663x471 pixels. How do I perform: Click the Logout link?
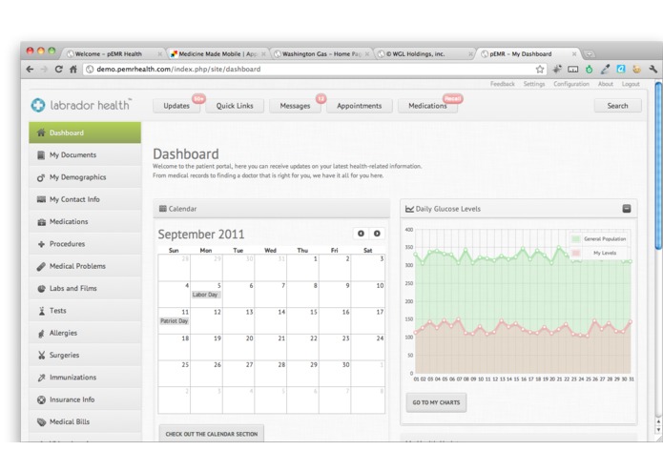pos(631,84)
